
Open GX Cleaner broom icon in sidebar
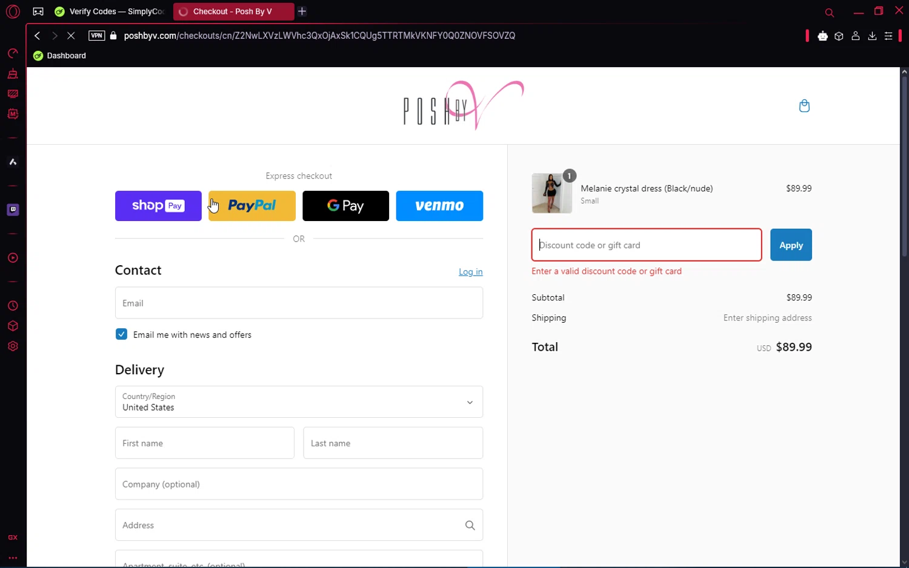13,74
